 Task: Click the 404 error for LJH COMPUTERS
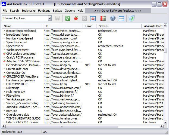pyautogui.click(x=87, y=84)
